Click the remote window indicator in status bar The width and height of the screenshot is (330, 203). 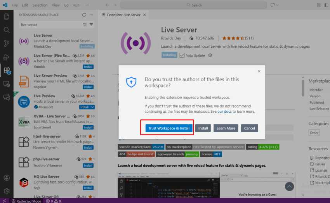4,201
